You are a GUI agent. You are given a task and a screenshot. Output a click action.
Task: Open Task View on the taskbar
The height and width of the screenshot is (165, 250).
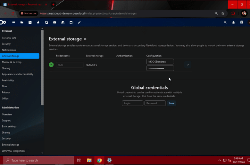point(79,160)
